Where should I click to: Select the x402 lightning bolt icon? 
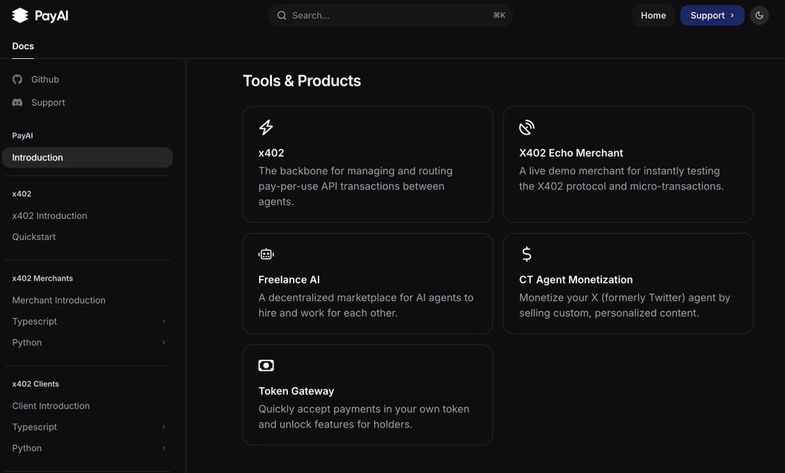click(266, 126)
